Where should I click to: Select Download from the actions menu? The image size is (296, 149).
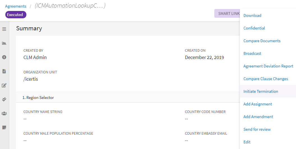click(252, 15)
